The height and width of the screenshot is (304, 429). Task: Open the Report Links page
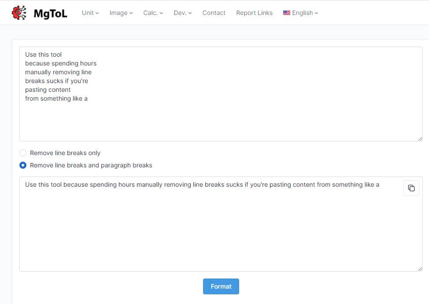tap(254, 13)
